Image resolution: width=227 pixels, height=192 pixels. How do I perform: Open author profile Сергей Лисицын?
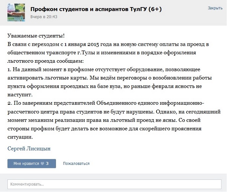pyautogui.click(x=29, y=149)
